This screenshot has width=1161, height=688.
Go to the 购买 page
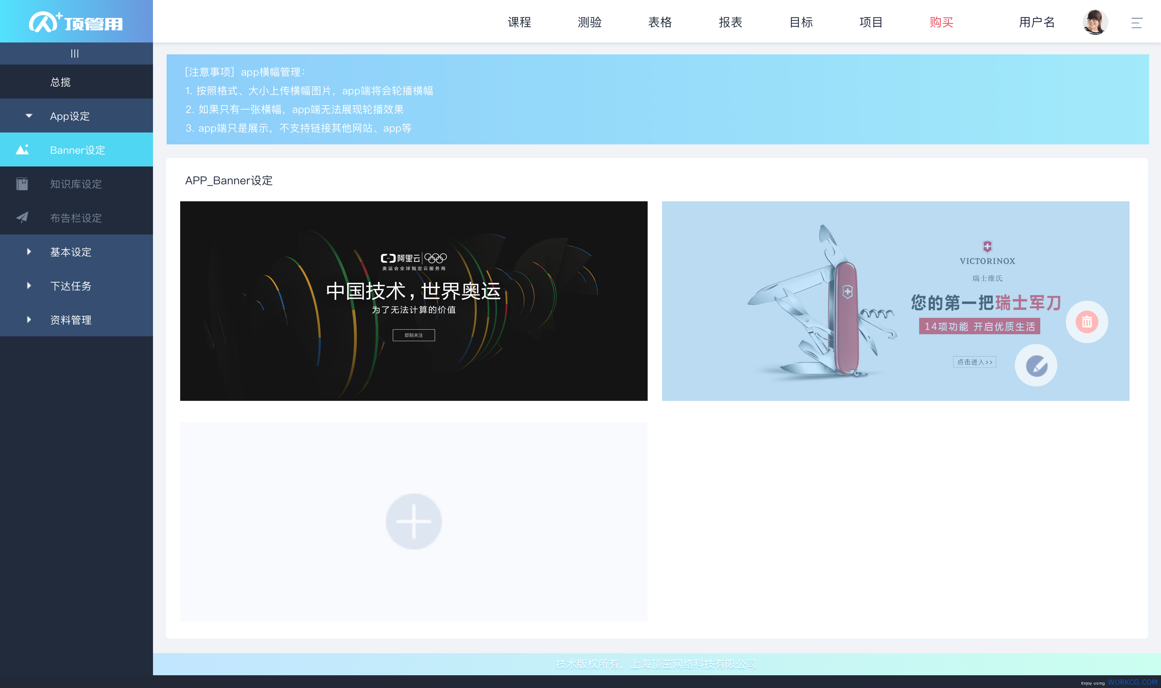(x=941, y=22)
